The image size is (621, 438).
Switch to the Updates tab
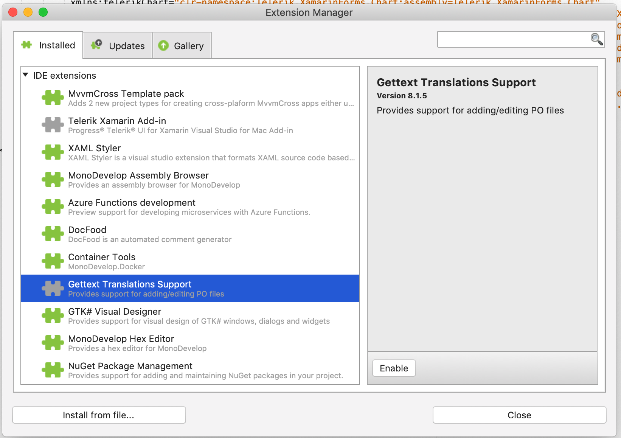(x=118, y=46)
